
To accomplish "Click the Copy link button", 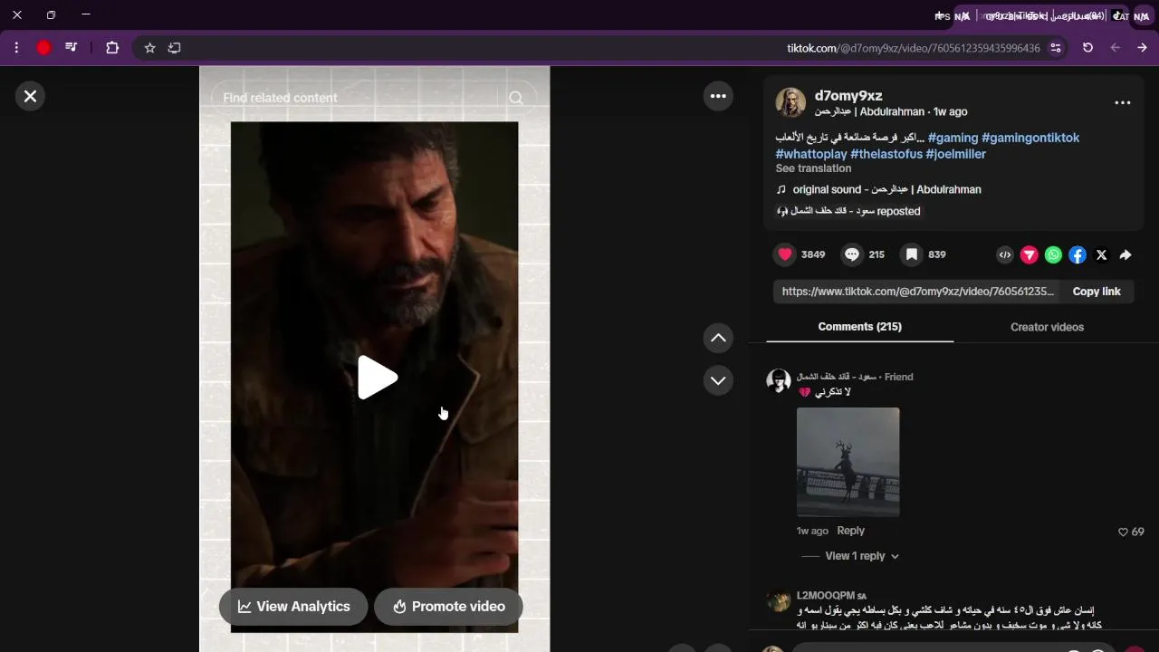I will click(x=1097, y=292).
